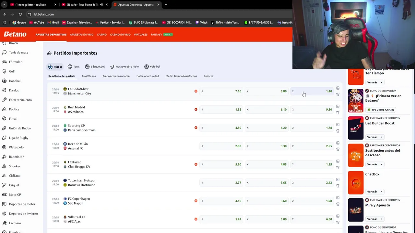Select Voleibol sport filter

click(152, 67)
